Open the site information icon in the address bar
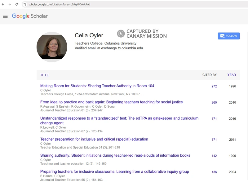This screenshot has width=248, height=182. click(x=25, y=4)
